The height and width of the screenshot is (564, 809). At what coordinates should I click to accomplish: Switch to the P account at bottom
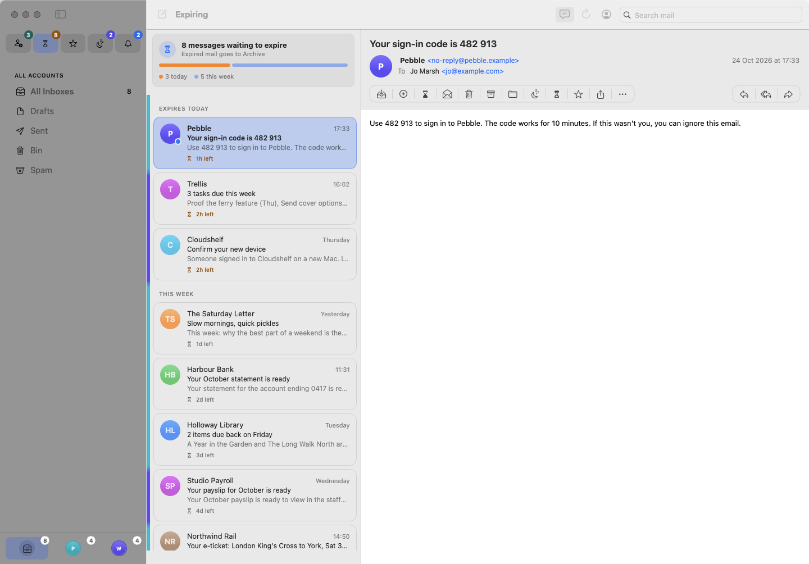pyautogui.click(x=73, y=548)
